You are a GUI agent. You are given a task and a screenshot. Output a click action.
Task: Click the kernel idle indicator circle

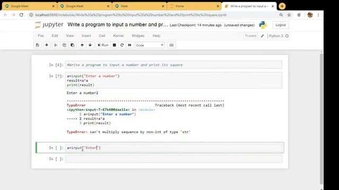coord(287,36)
